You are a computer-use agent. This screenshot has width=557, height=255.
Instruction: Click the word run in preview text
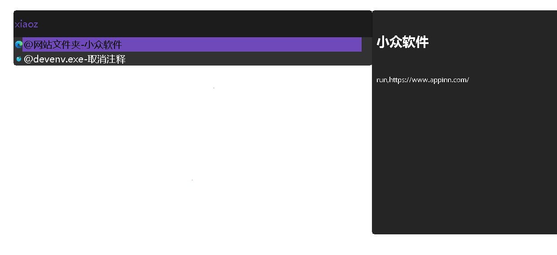click(x=381, y=80)
